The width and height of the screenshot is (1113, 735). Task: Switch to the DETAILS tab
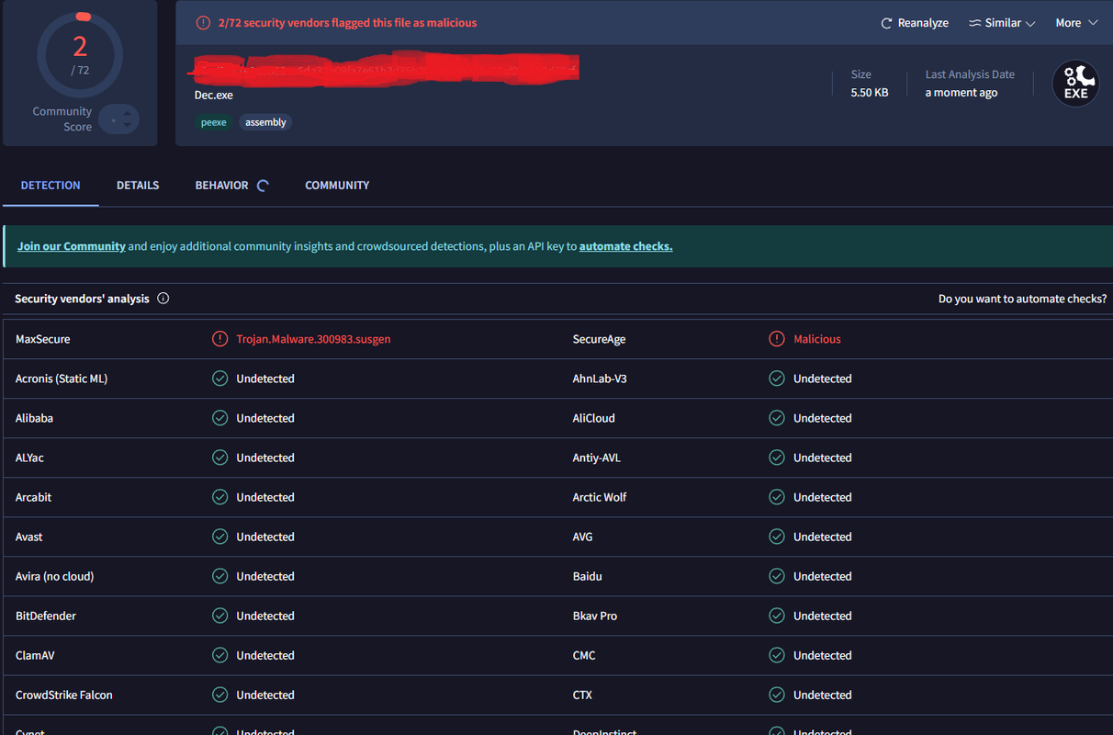(x=138, y=185)
